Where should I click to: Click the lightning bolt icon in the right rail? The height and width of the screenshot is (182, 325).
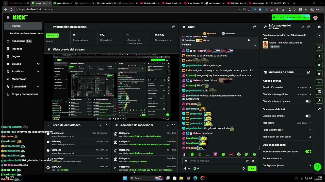point(319,56)
